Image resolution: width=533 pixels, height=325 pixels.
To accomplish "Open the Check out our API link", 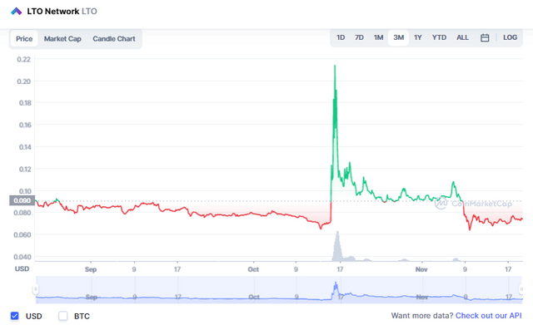I will (x=489, y=316).
